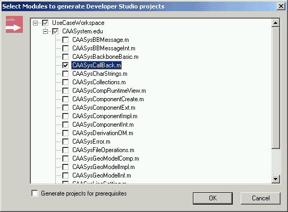Image resolution: width=288 pixels, height=212 pixels.
Task: Enable the CAASysBackboneBasic.m checkbox
Action: tap(65, 57)
